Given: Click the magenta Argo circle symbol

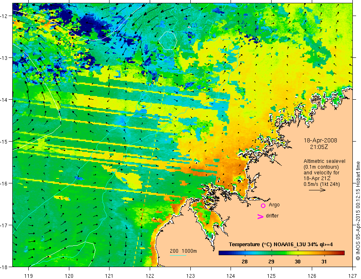Looking at the screenshot, I should 263,205.
